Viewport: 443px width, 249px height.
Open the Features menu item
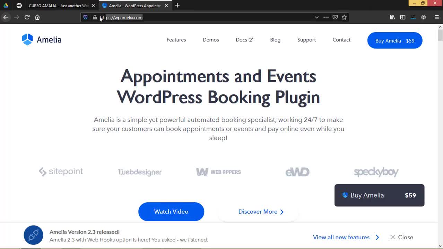[176, 40]
